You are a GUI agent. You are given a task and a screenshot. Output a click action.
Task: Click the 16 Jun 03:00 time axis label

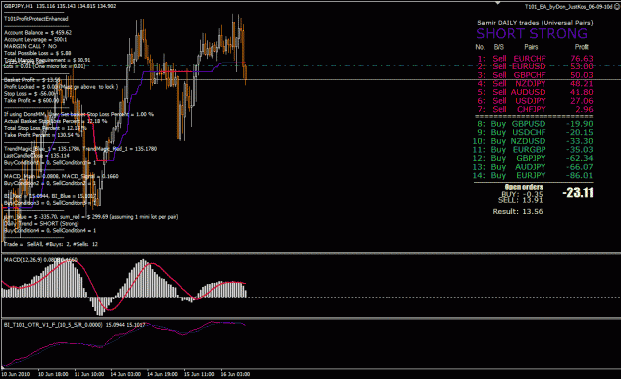[x=235, y=374]
